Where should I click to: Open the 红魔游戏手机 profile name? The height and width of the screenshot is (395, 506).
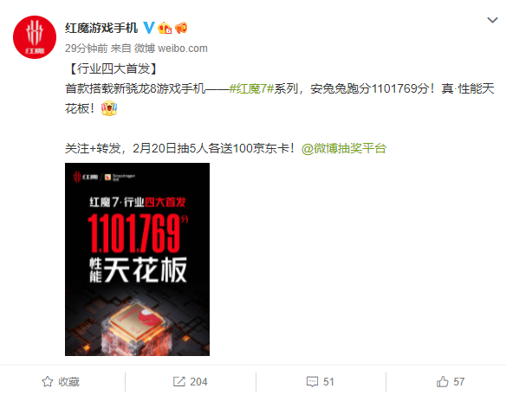click(101, 28)
